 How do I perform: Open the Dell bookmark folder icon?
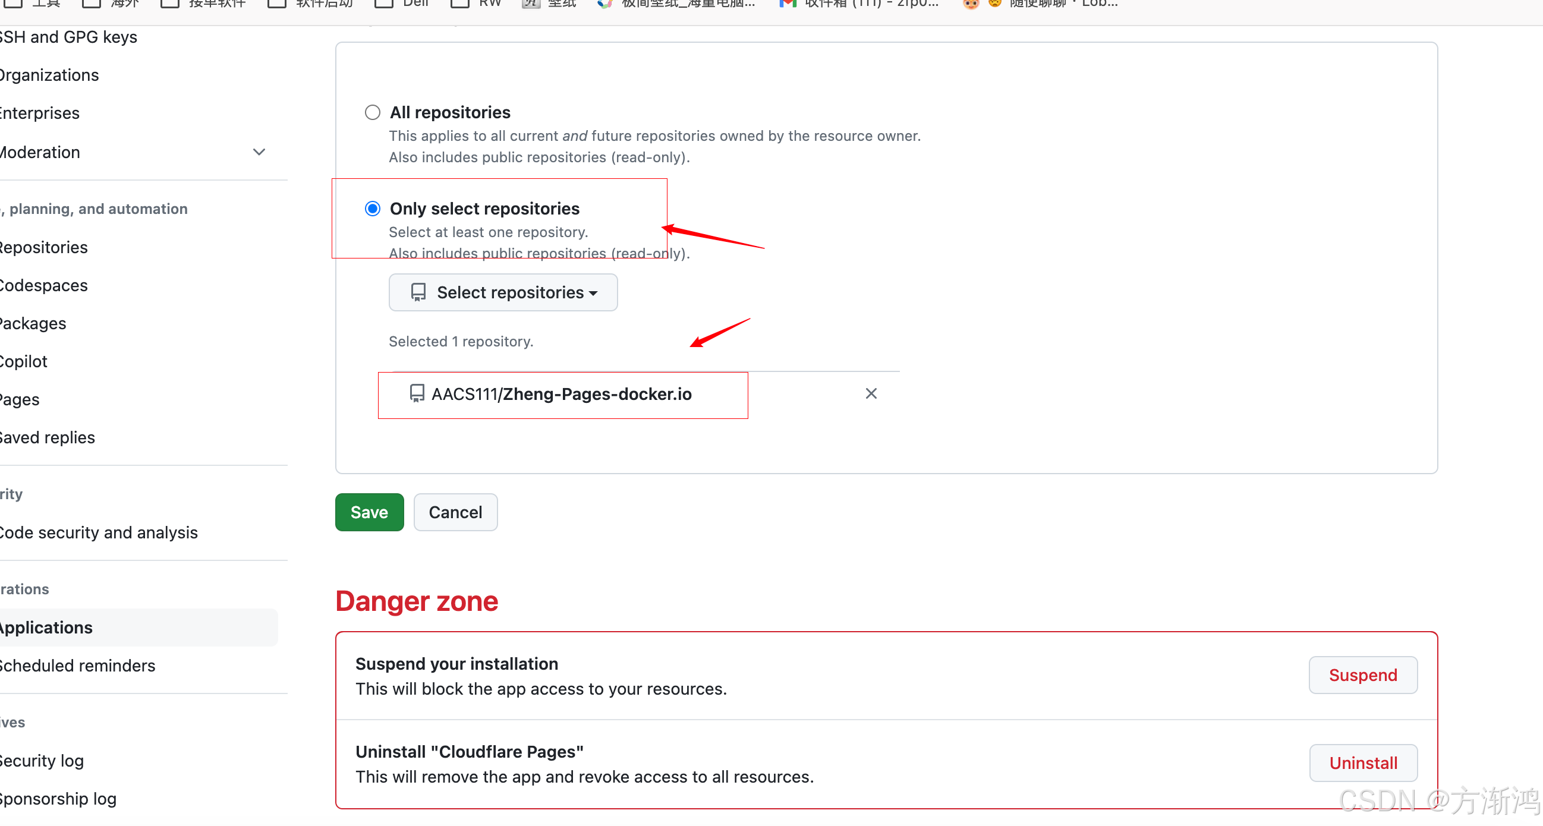point(383,4)
